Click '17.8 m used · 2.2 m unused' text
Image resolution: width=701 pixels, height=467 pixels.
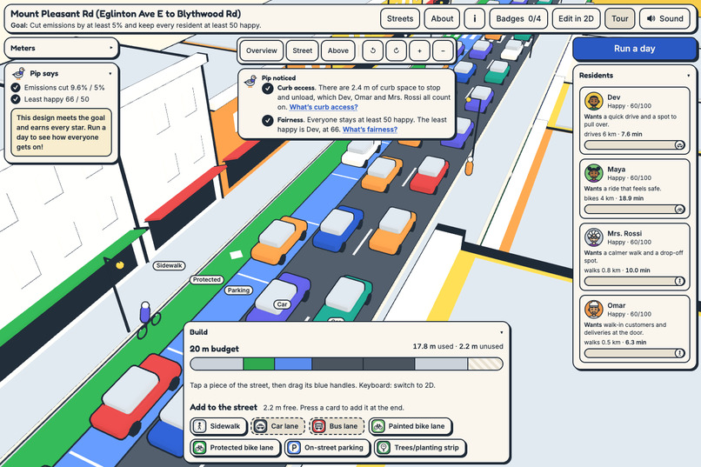point(457,346)
